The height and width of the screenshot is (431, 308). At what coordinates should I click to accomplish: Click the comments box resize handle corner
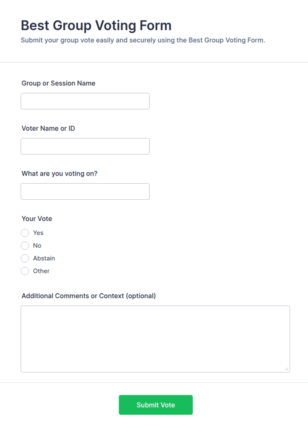click(286, 369)
